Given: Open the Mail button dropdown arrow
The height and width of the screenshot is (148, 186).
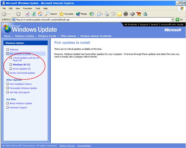Looking at the screenshot, I should click(102, 14).
